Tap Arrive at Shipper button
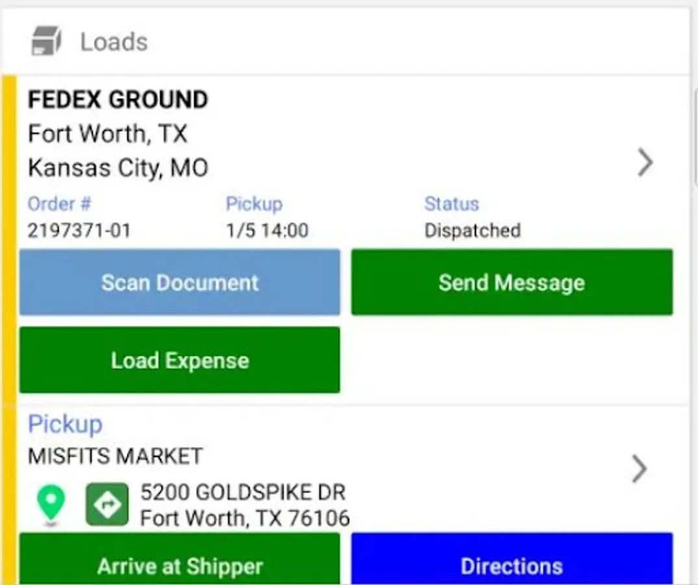 pos(180,559)
